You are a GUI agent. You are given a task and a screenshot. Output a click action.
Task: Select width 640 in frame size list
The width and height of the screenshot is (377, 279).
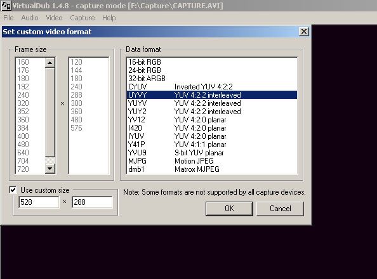[x=30, y=153]
